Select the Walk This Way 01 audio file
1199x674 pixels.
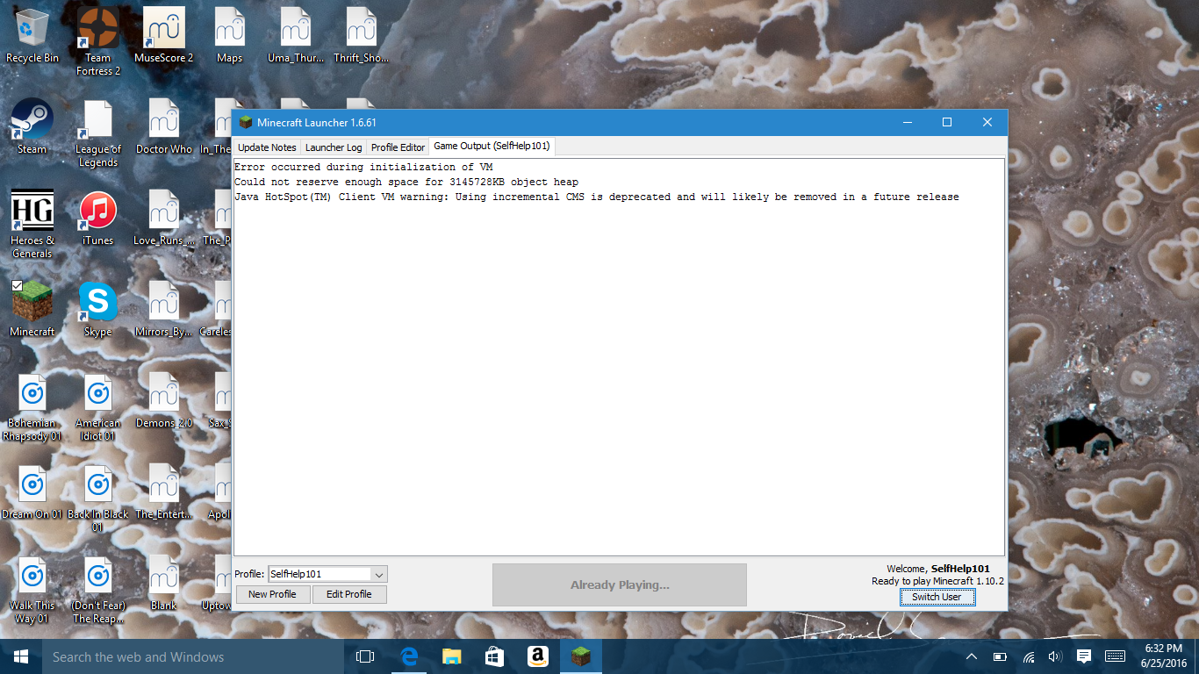pyautogui.click(x=32, y=590)
